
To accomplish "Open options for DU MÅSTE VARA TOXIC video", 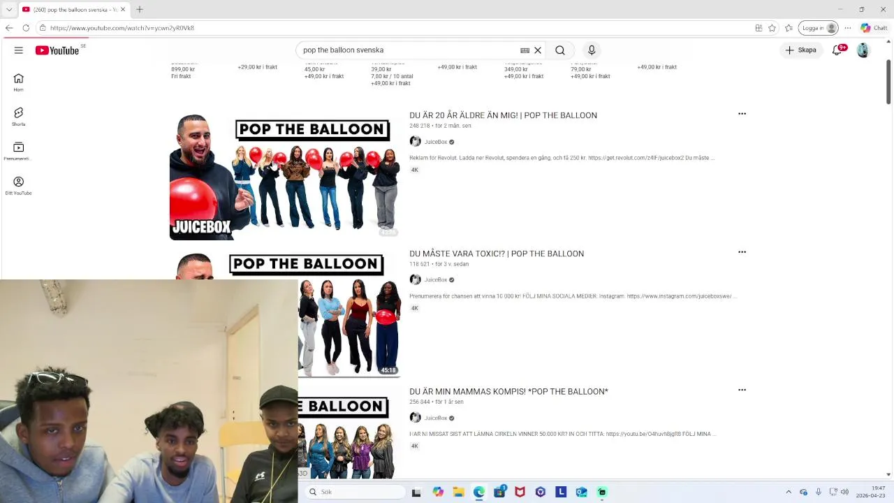I will tap(742, 252).
